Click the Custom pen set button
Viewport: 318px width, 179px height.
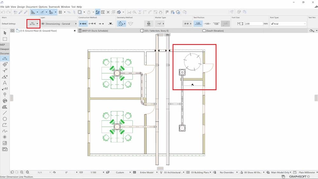[x=120, y=172]
